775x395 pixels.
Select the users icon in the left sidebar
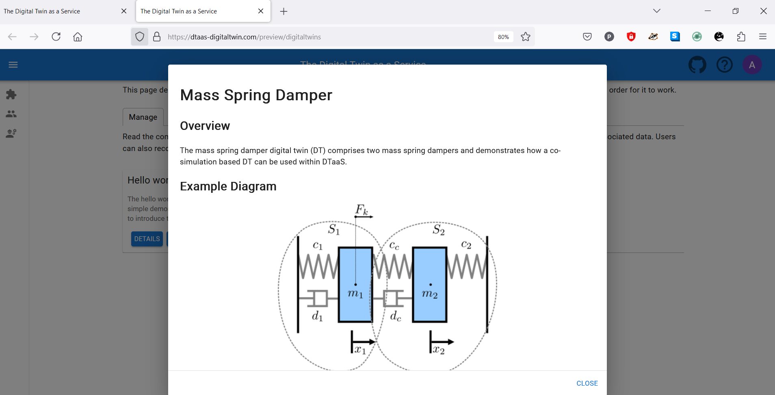[11, 114]
